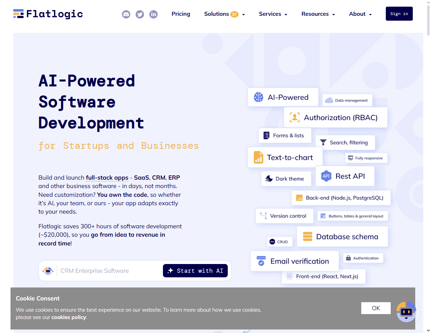Image resolution: width=431 pixels, height=333 pixels.
Task: Open the LinkedIn social icon
Action: pos(153,14)
